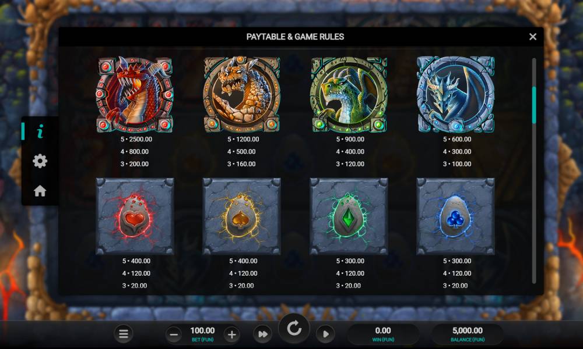Image resolution: width=583 pixels, height=349 pixels.
Task: Click the green diamond egg symbol
Action: [349, 216]
